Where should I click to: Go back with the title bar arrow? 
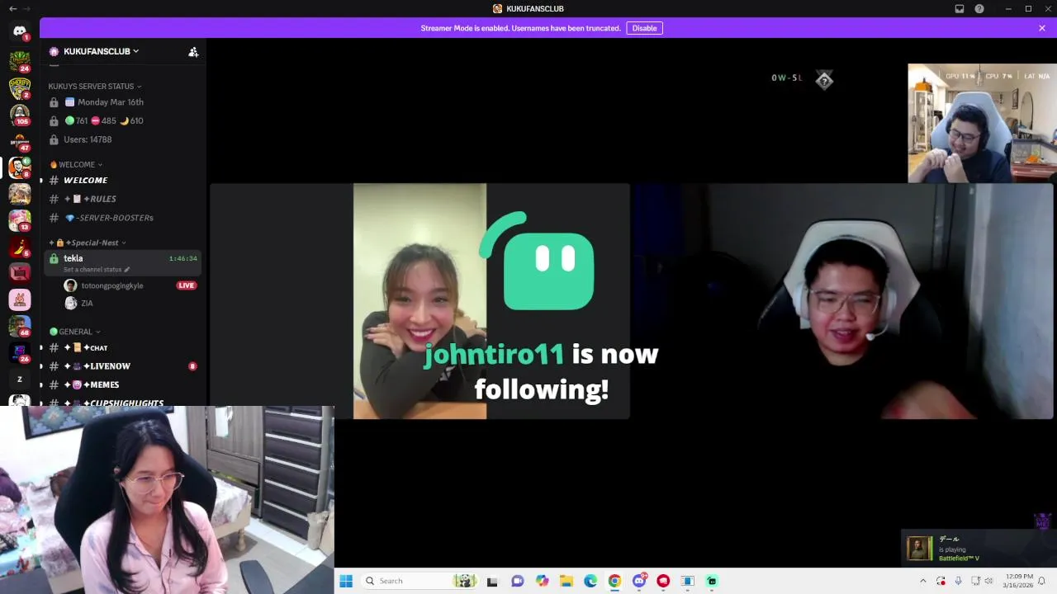[x=12, y=8]
